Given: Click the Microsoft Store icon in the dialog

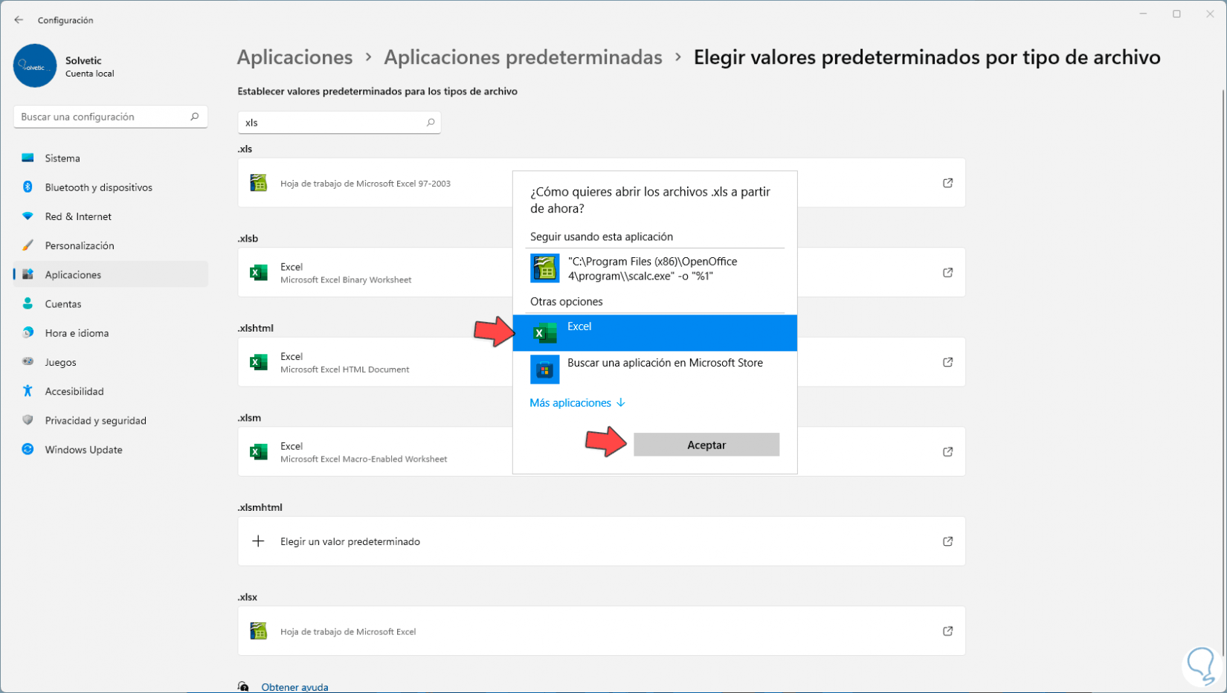Looking at the screenshot, I should point(544,370).
